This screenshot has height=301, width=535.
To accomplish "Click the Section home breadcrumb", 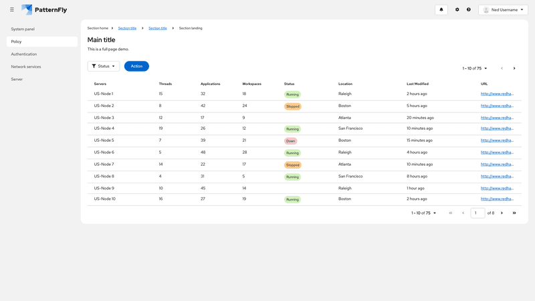I will [98, 28].
